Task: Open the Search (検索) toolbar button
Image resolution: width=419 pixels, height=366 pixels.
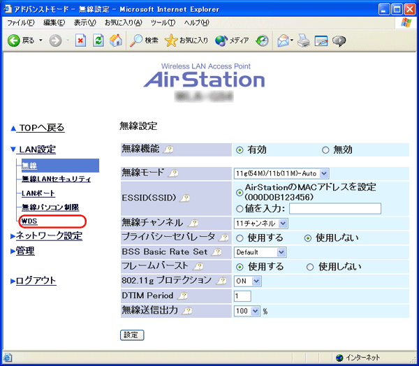Action: pos(145,41)
